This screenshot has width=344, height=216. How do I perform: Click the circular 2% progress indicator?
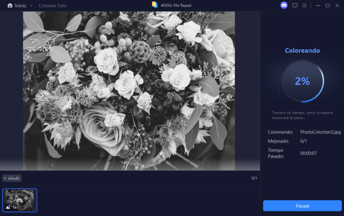[302, 81]
